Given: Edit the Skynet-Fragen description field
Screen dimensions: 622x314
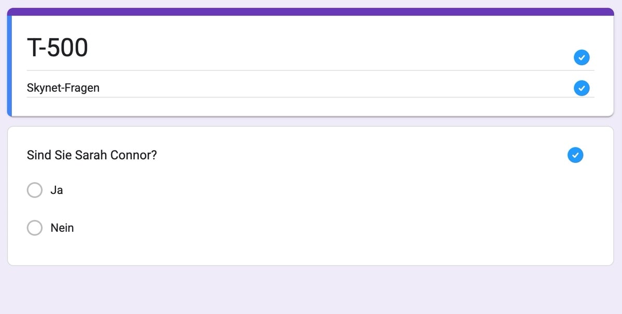Looking at the screenshot, I should (63, 88).
